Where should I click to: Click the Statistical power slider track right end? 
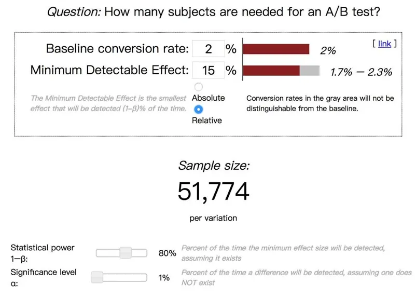point(145,253)
